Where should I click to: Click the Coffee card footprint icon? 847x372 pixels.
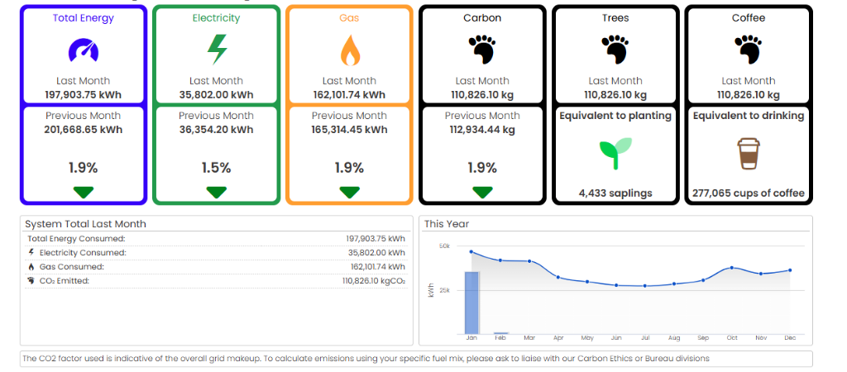pyautogui.click(x=749, y=50)
